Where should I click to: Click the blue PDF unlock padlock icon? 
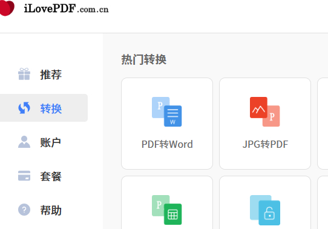[265, 210]
